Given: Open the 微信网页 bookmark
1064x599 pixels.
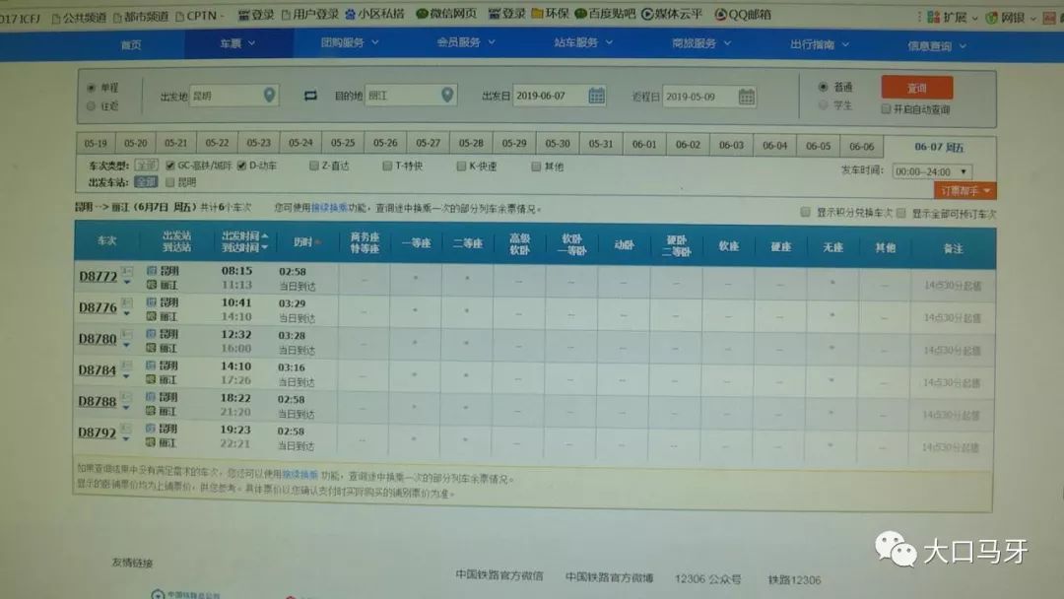Looking at the screenshot, I should (x=446, y=14).
